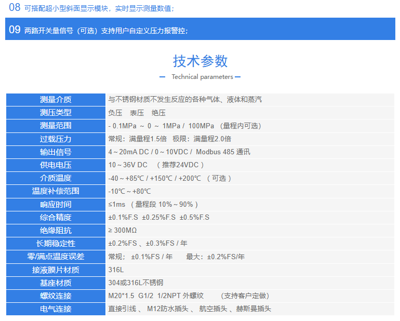
Task: Click the 测量范围 row label
Action: (x=56, y=126)
